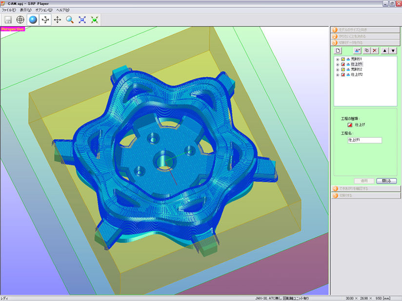Open the ファイル menu
402x301 pixels.
pyautogui.click(x=9, y=10)
